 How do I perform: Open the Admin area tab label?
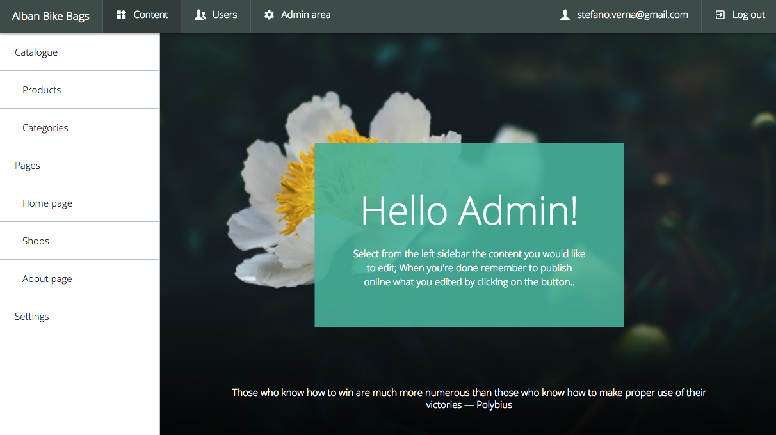coord(306,15)
